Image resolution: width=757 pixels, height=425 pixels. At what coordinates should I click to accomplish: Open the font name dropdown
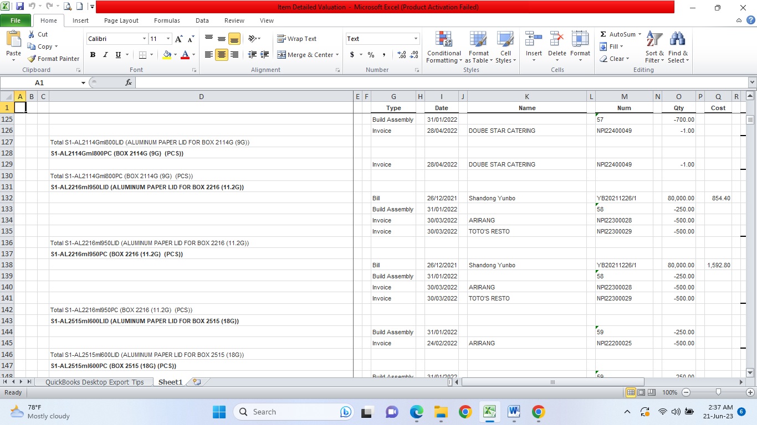145,39
